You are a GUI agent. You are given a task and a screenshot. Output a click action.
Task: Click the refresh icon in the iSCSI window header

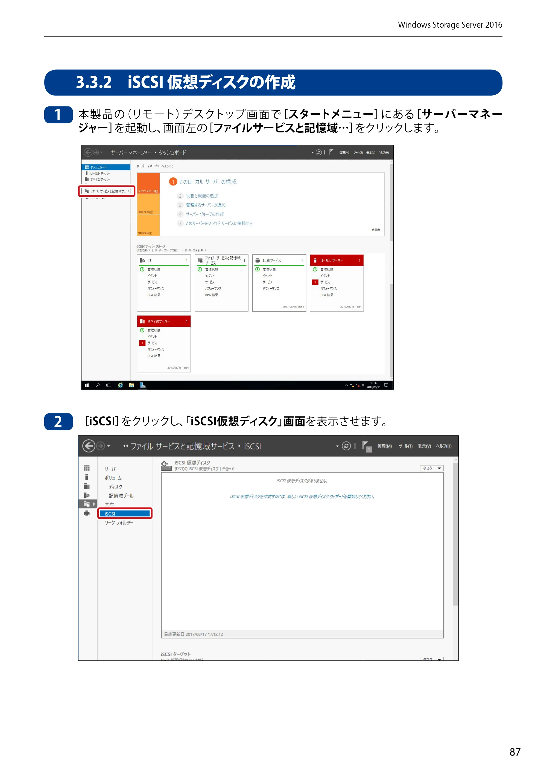pyautogui.click(x=346, y=446)
